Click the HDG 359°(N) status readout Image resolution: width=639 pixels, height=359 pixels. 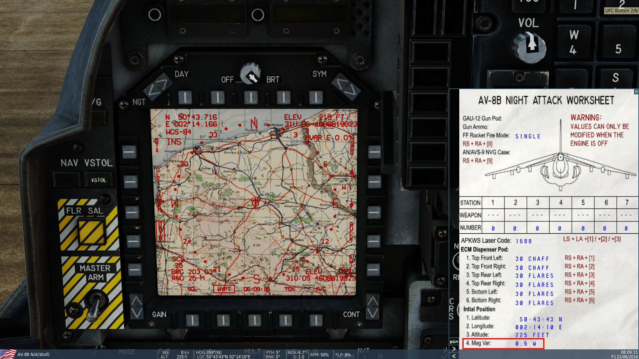pos(209,352)
